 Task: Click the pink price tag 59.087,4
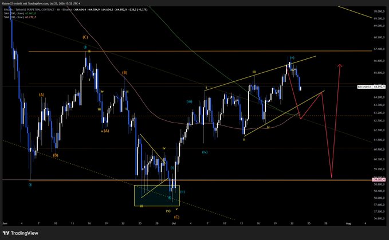click(x=379, y=179)
